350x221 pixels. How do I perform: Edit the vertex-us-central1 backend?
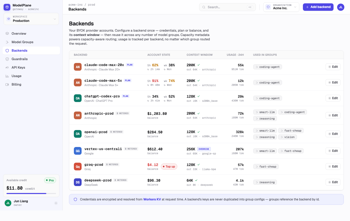[x=333, y=151]
